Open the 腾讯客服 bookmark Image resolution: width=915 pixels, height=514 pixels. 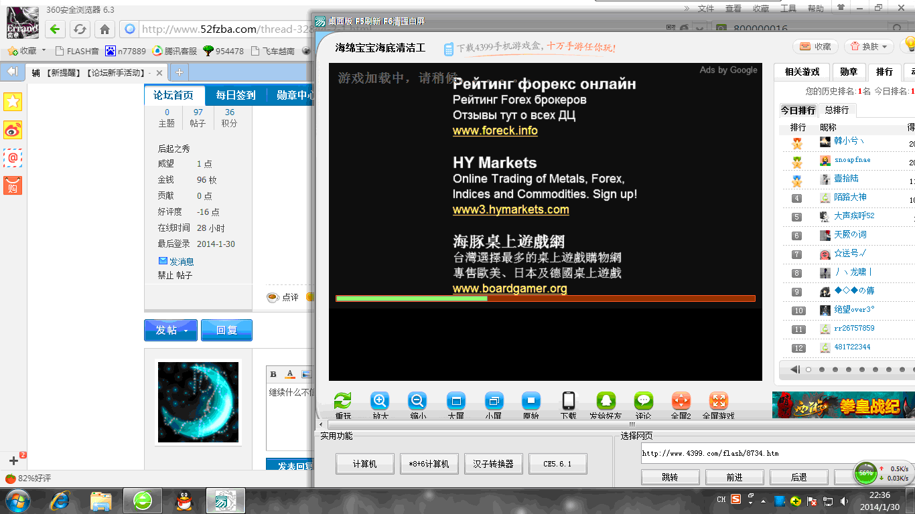[x=175, y=51]
